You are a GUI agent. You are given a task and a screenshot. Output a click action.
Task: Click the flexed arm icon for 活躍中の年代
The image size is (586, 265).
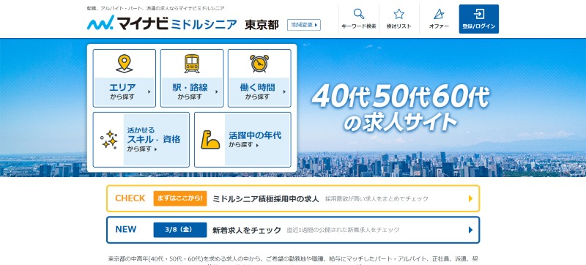pos(210,140)
